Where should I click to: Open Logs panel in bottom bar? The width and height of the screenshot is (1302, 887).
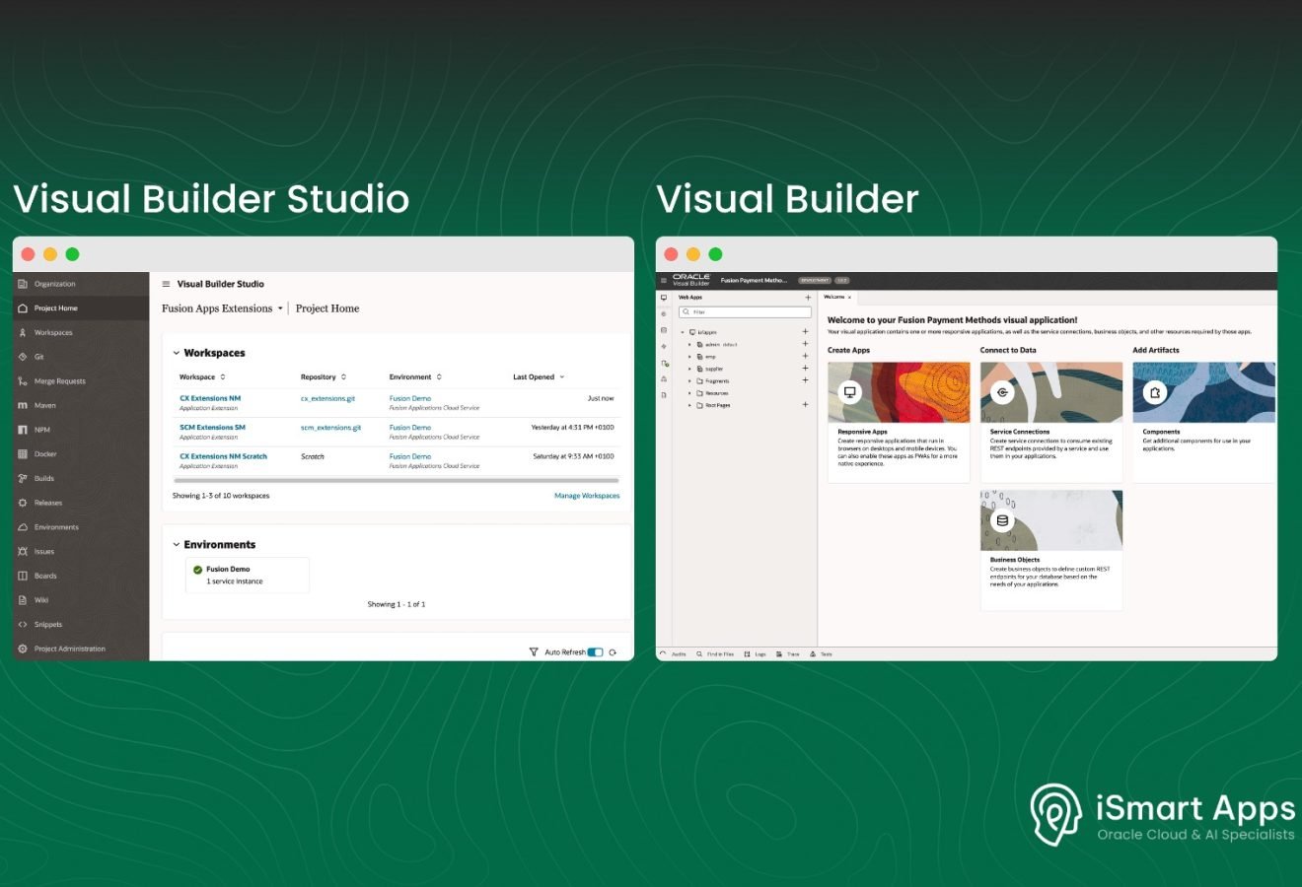756,654
